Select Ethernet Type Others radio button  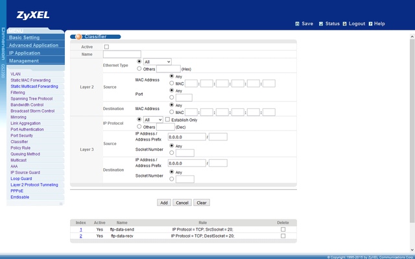pos(139,69)
